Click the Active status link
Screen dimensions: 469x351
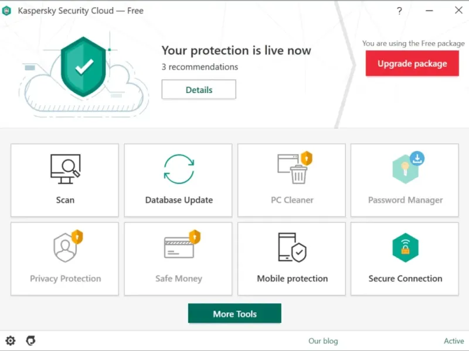pos(454,341)
